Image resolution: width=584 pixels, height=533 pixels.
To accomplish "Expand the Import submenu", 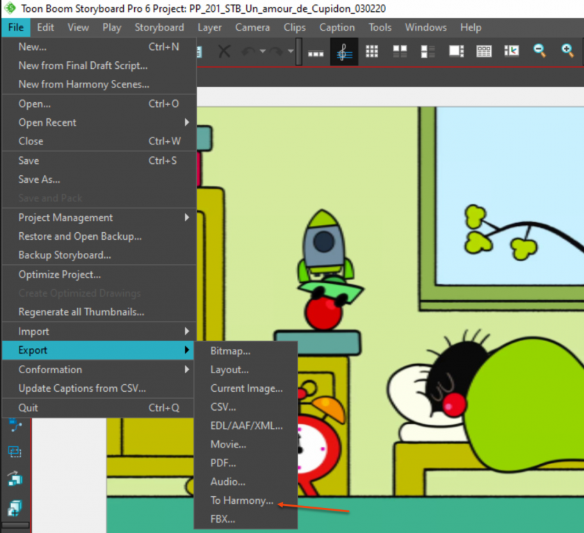I will point(99,331).
